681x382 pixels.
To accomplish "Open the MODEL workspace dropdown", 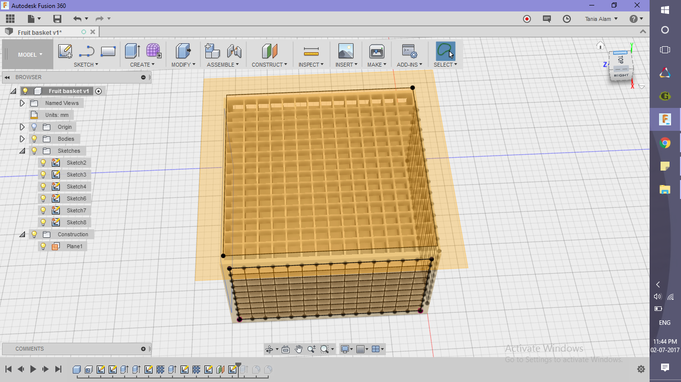I will tap(30, 55).
